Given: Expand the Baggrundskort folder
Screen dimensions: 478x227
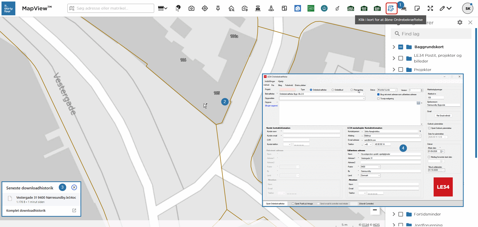Looking at the screenshot, I should point(394,47).
